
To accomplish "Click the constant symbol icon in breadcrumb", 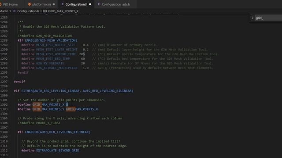I will pos(45,11).
